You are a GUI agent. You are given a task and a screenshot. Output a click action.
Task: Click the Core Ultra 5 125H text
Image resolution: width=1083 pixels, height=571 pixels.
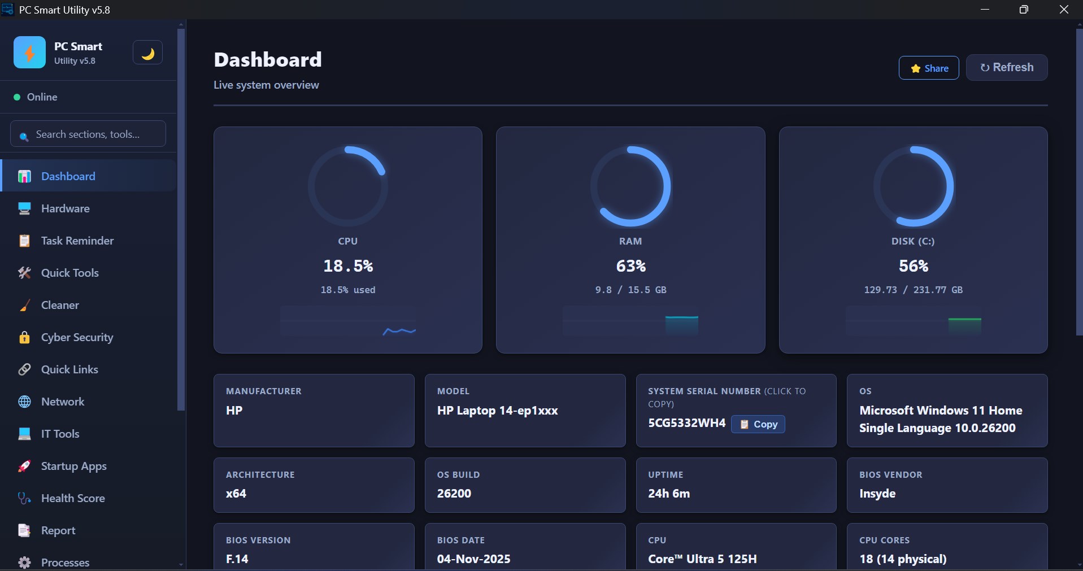[702, 559]
